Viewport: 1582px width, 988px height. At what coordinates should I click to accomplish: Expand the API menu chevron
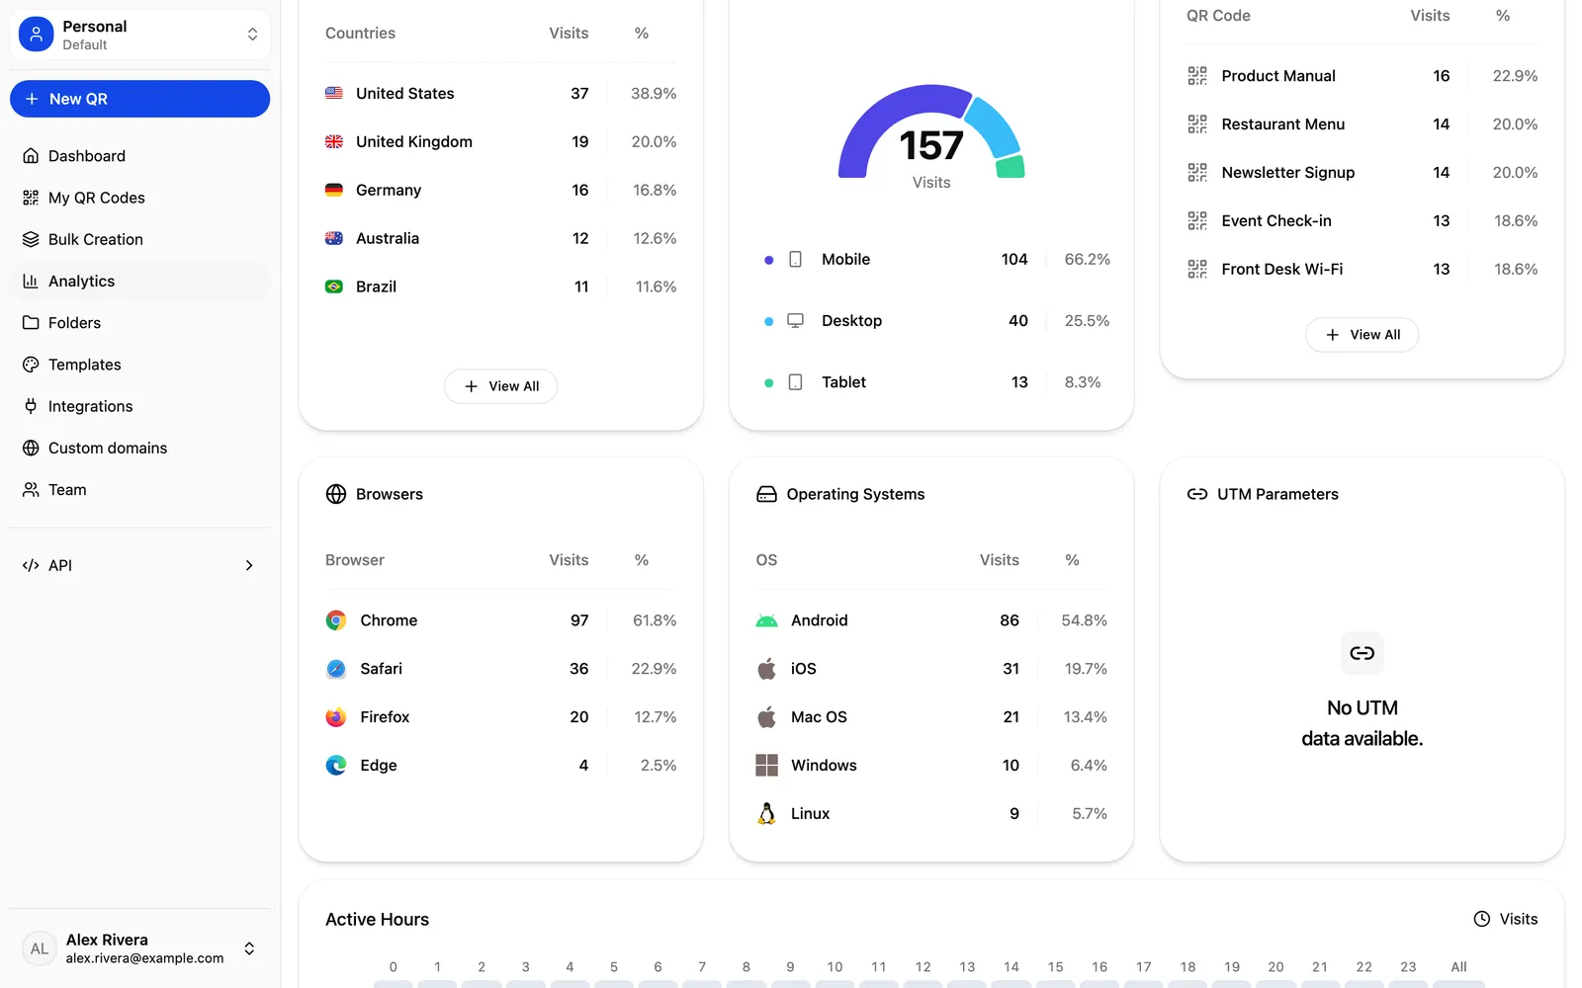pos(249,565)
